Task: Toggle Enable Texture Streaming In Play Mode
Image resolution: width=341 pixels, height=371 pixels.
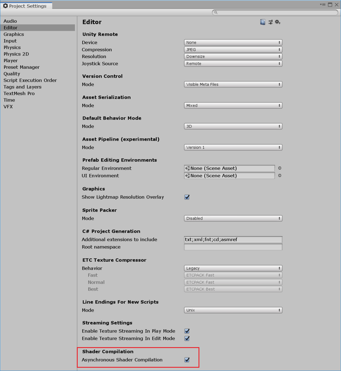Action: point(187,331)
